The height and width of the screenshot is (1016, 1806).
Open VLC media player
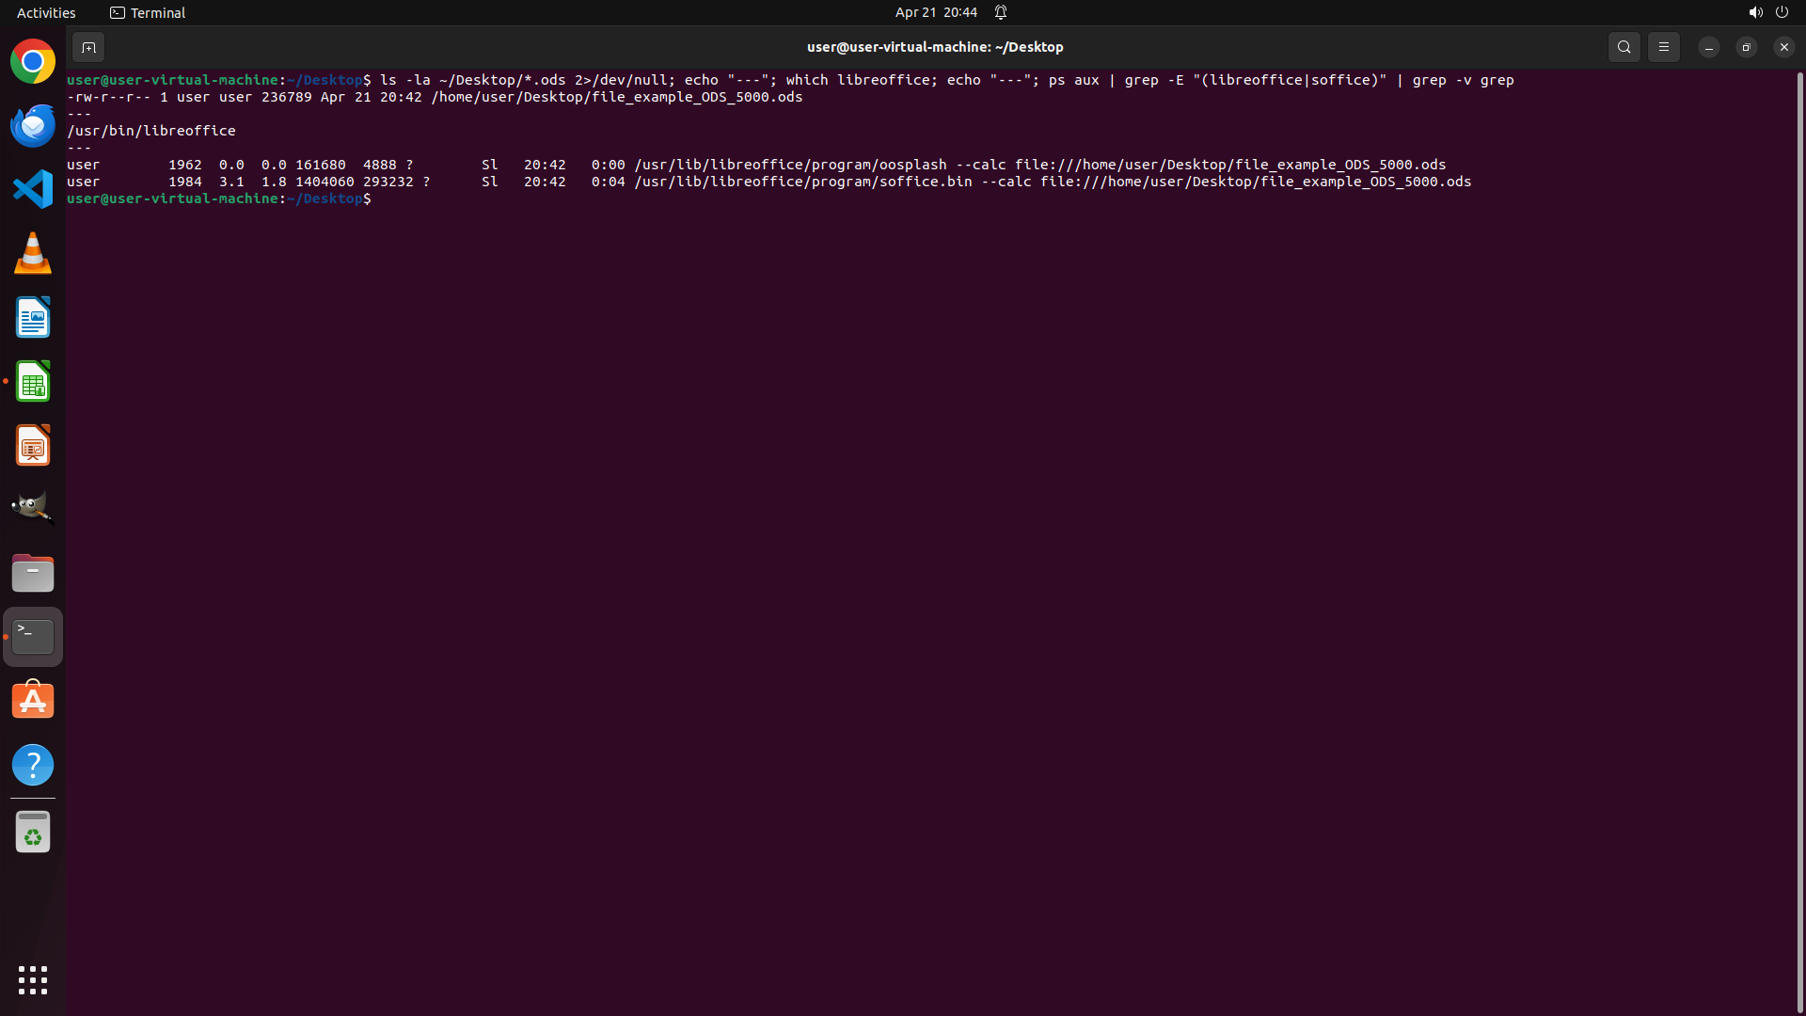tap(33, 253)
